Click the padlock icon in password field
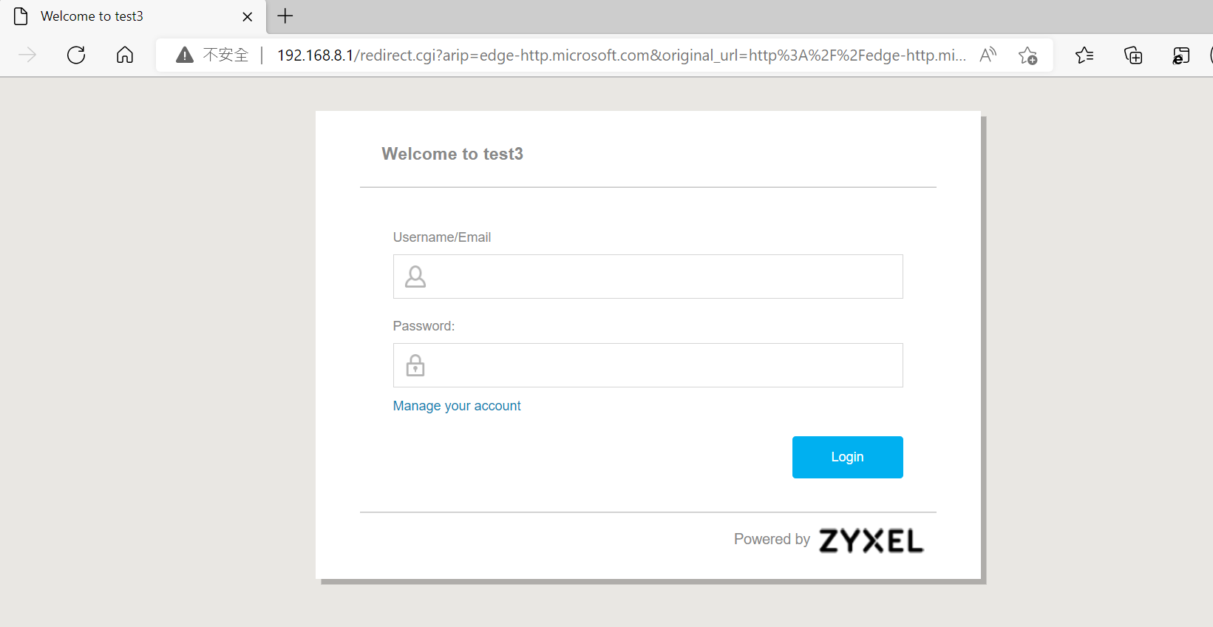1213x627 pixels. 415,365
